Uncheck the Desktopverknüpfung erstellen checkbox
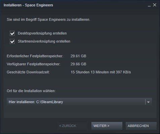This screenshot has height=134, width=160. click(12, 33)
